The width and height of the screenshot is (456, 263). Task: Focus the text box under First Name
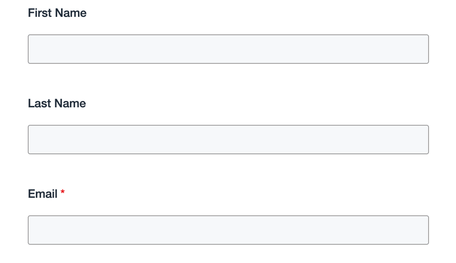(x=228, y=49)
